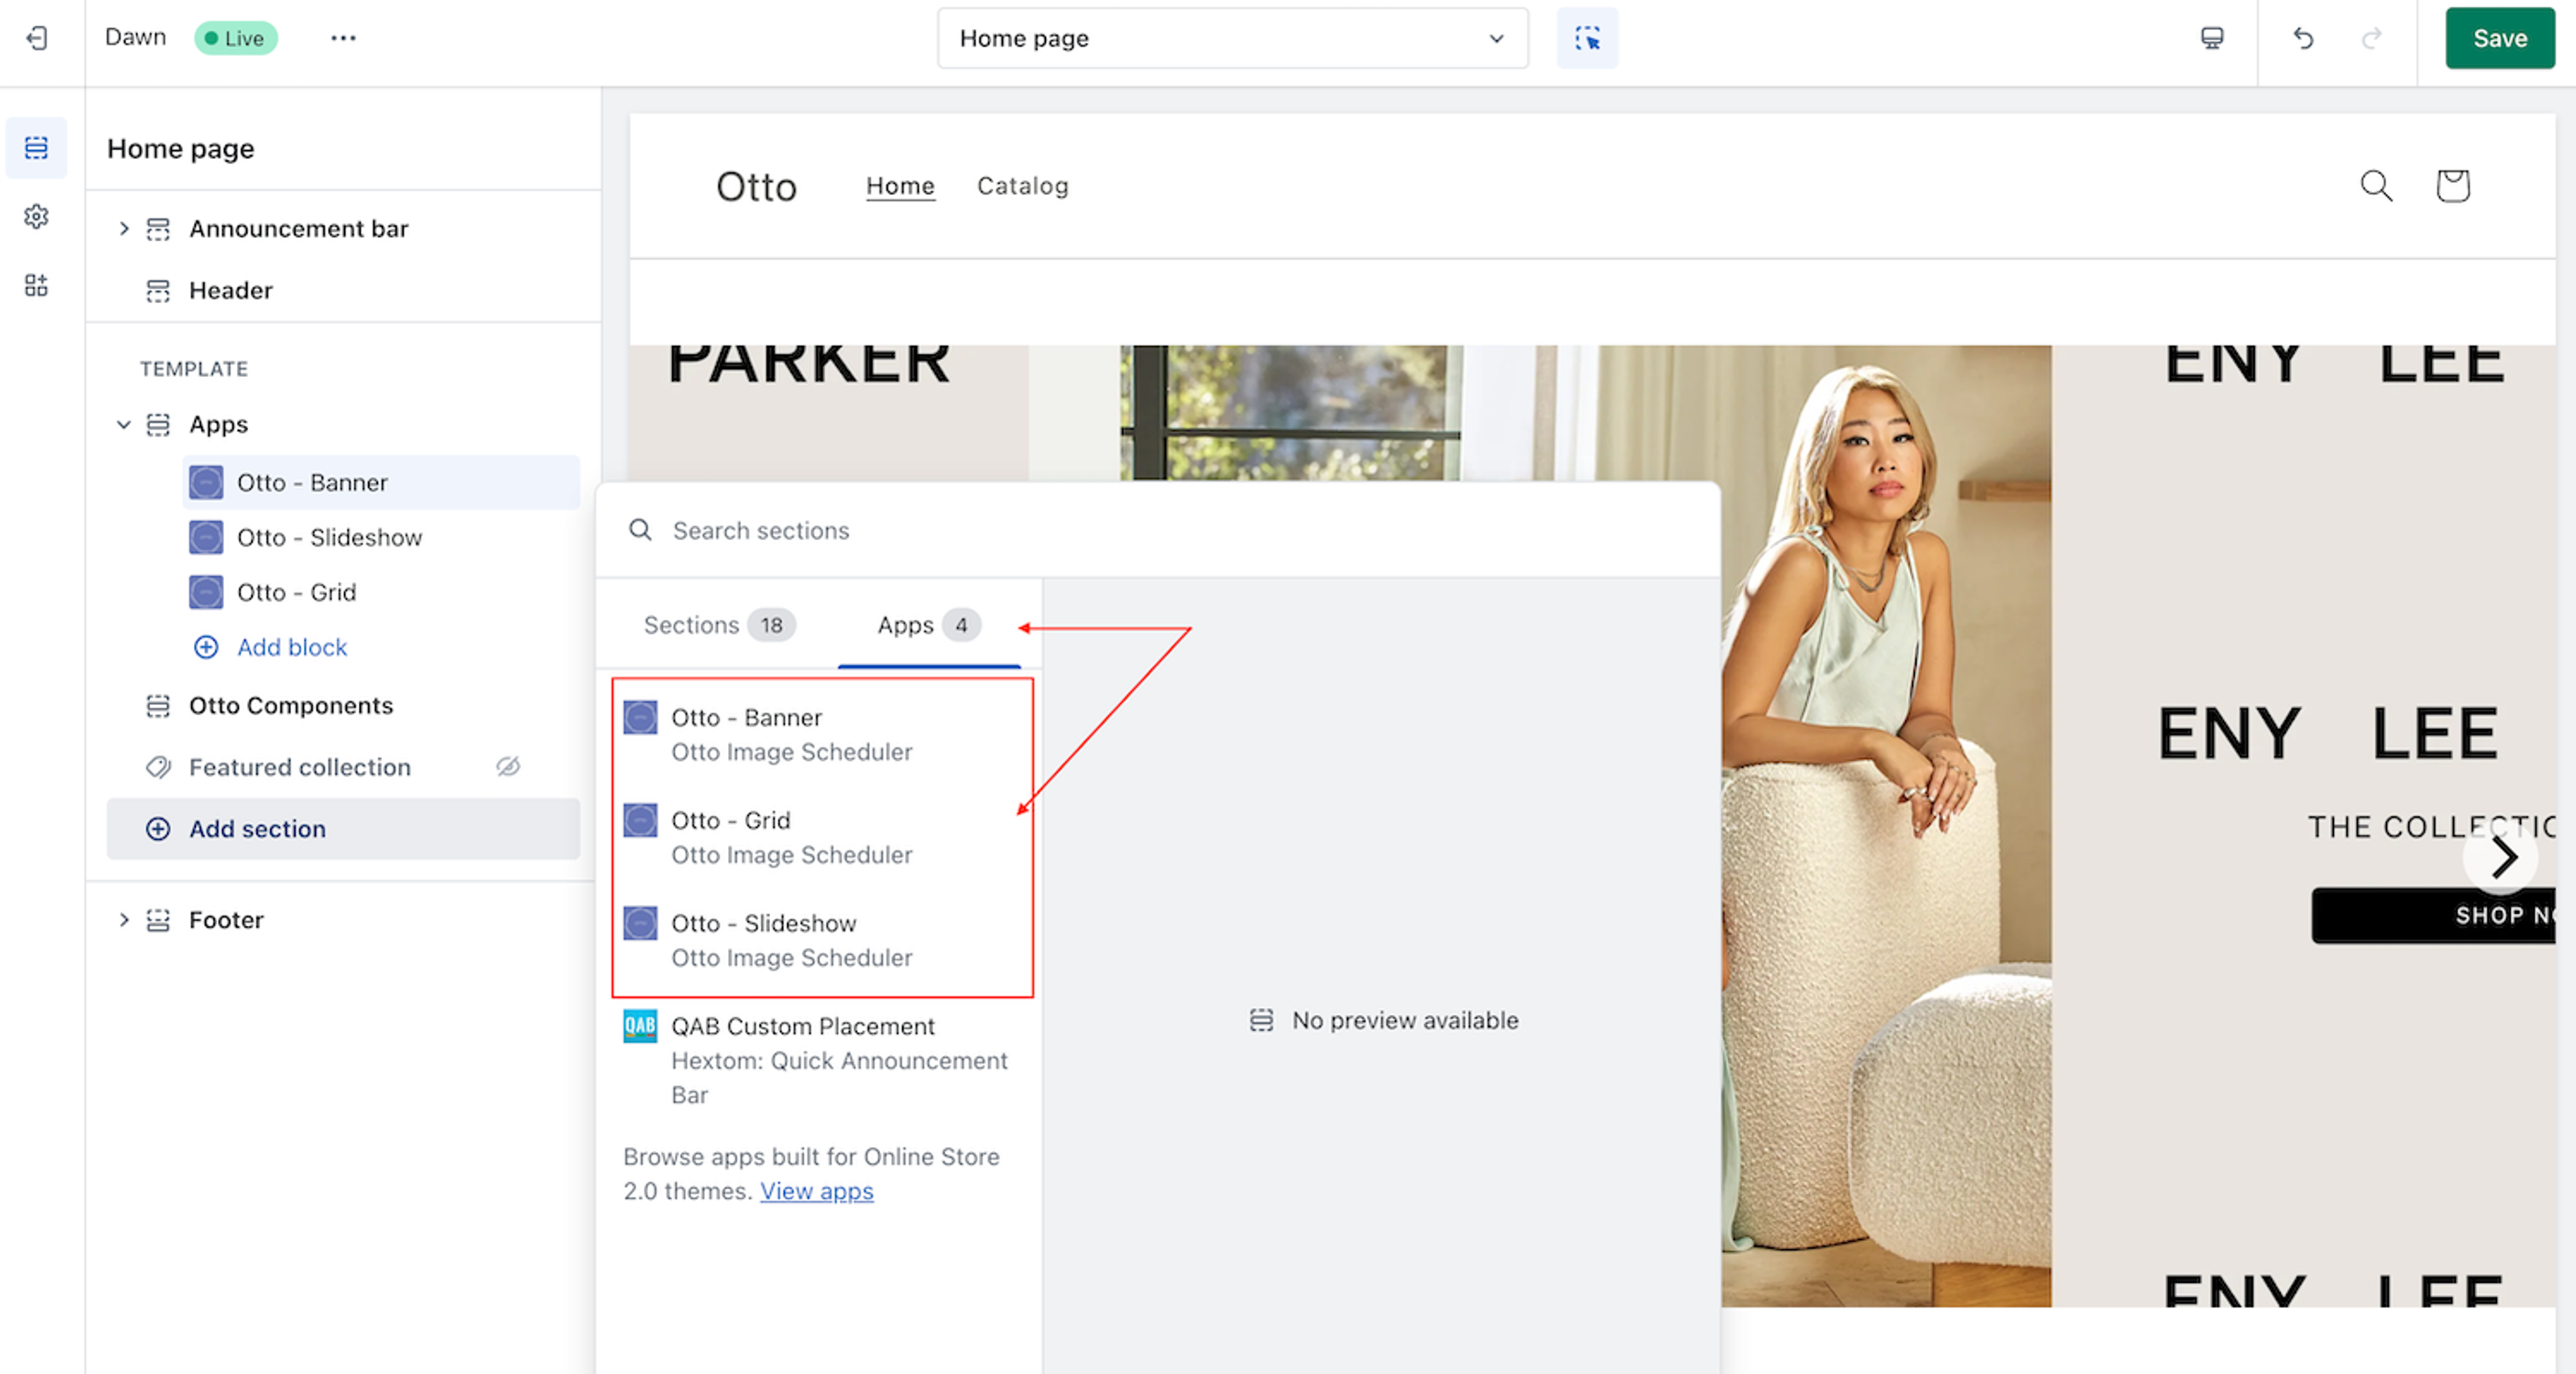Screen dimensions: 2576x1374
Task: Open the Home page template dropdown
Action: [1232, 38]
